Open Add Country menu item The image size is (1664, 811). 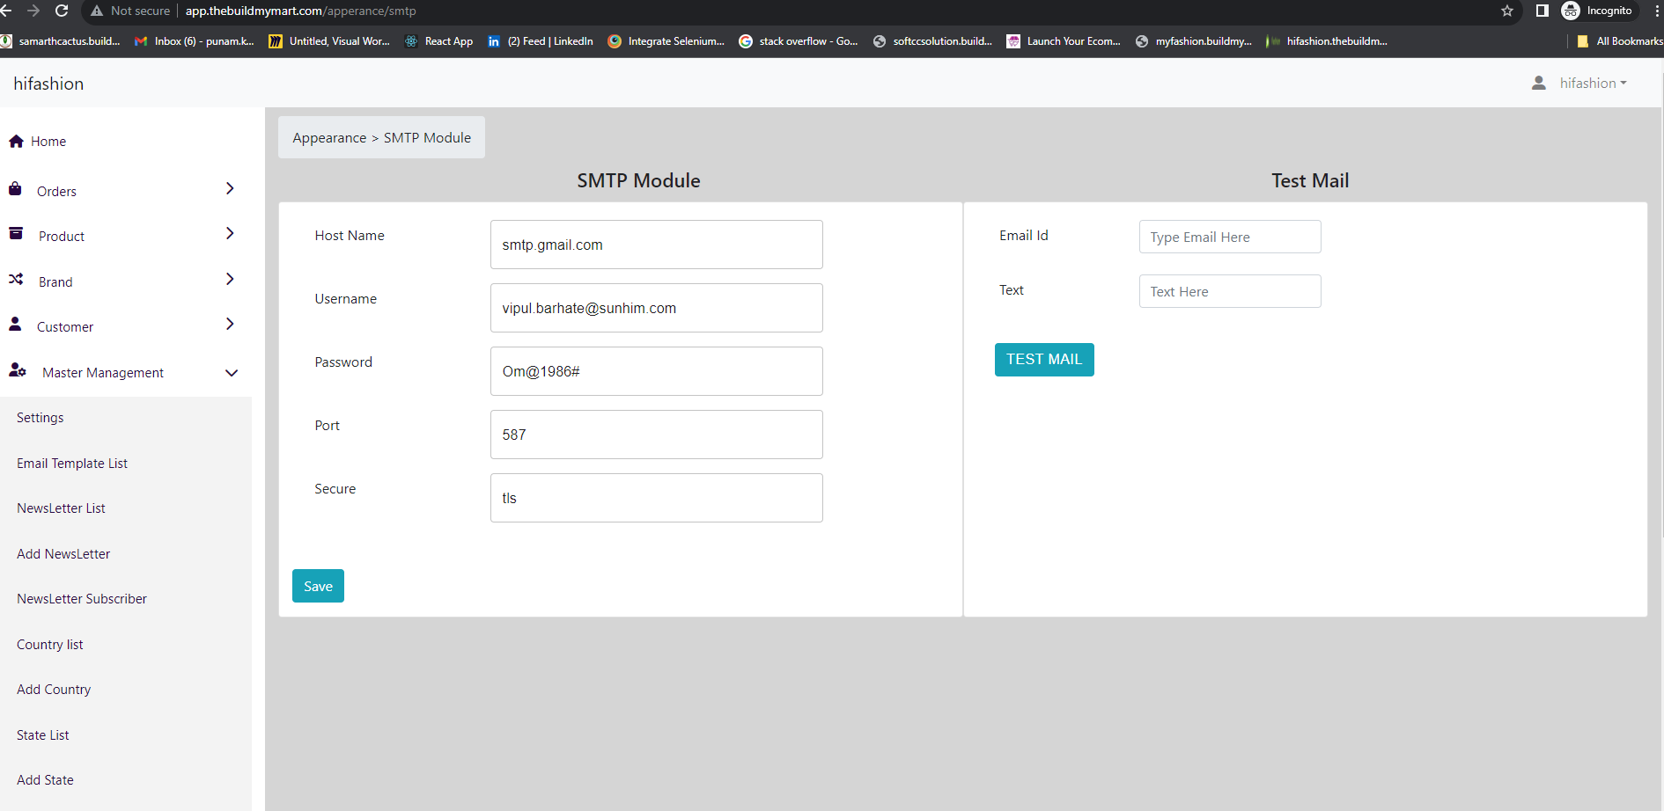[x=54, y=690]
